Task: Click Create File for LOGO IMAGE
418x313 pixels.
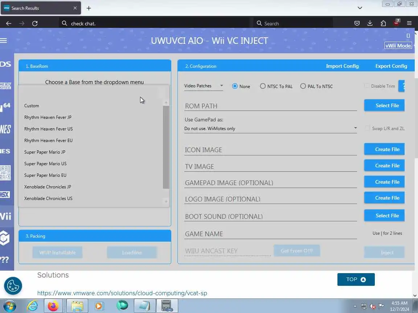Action: point(384,198)
